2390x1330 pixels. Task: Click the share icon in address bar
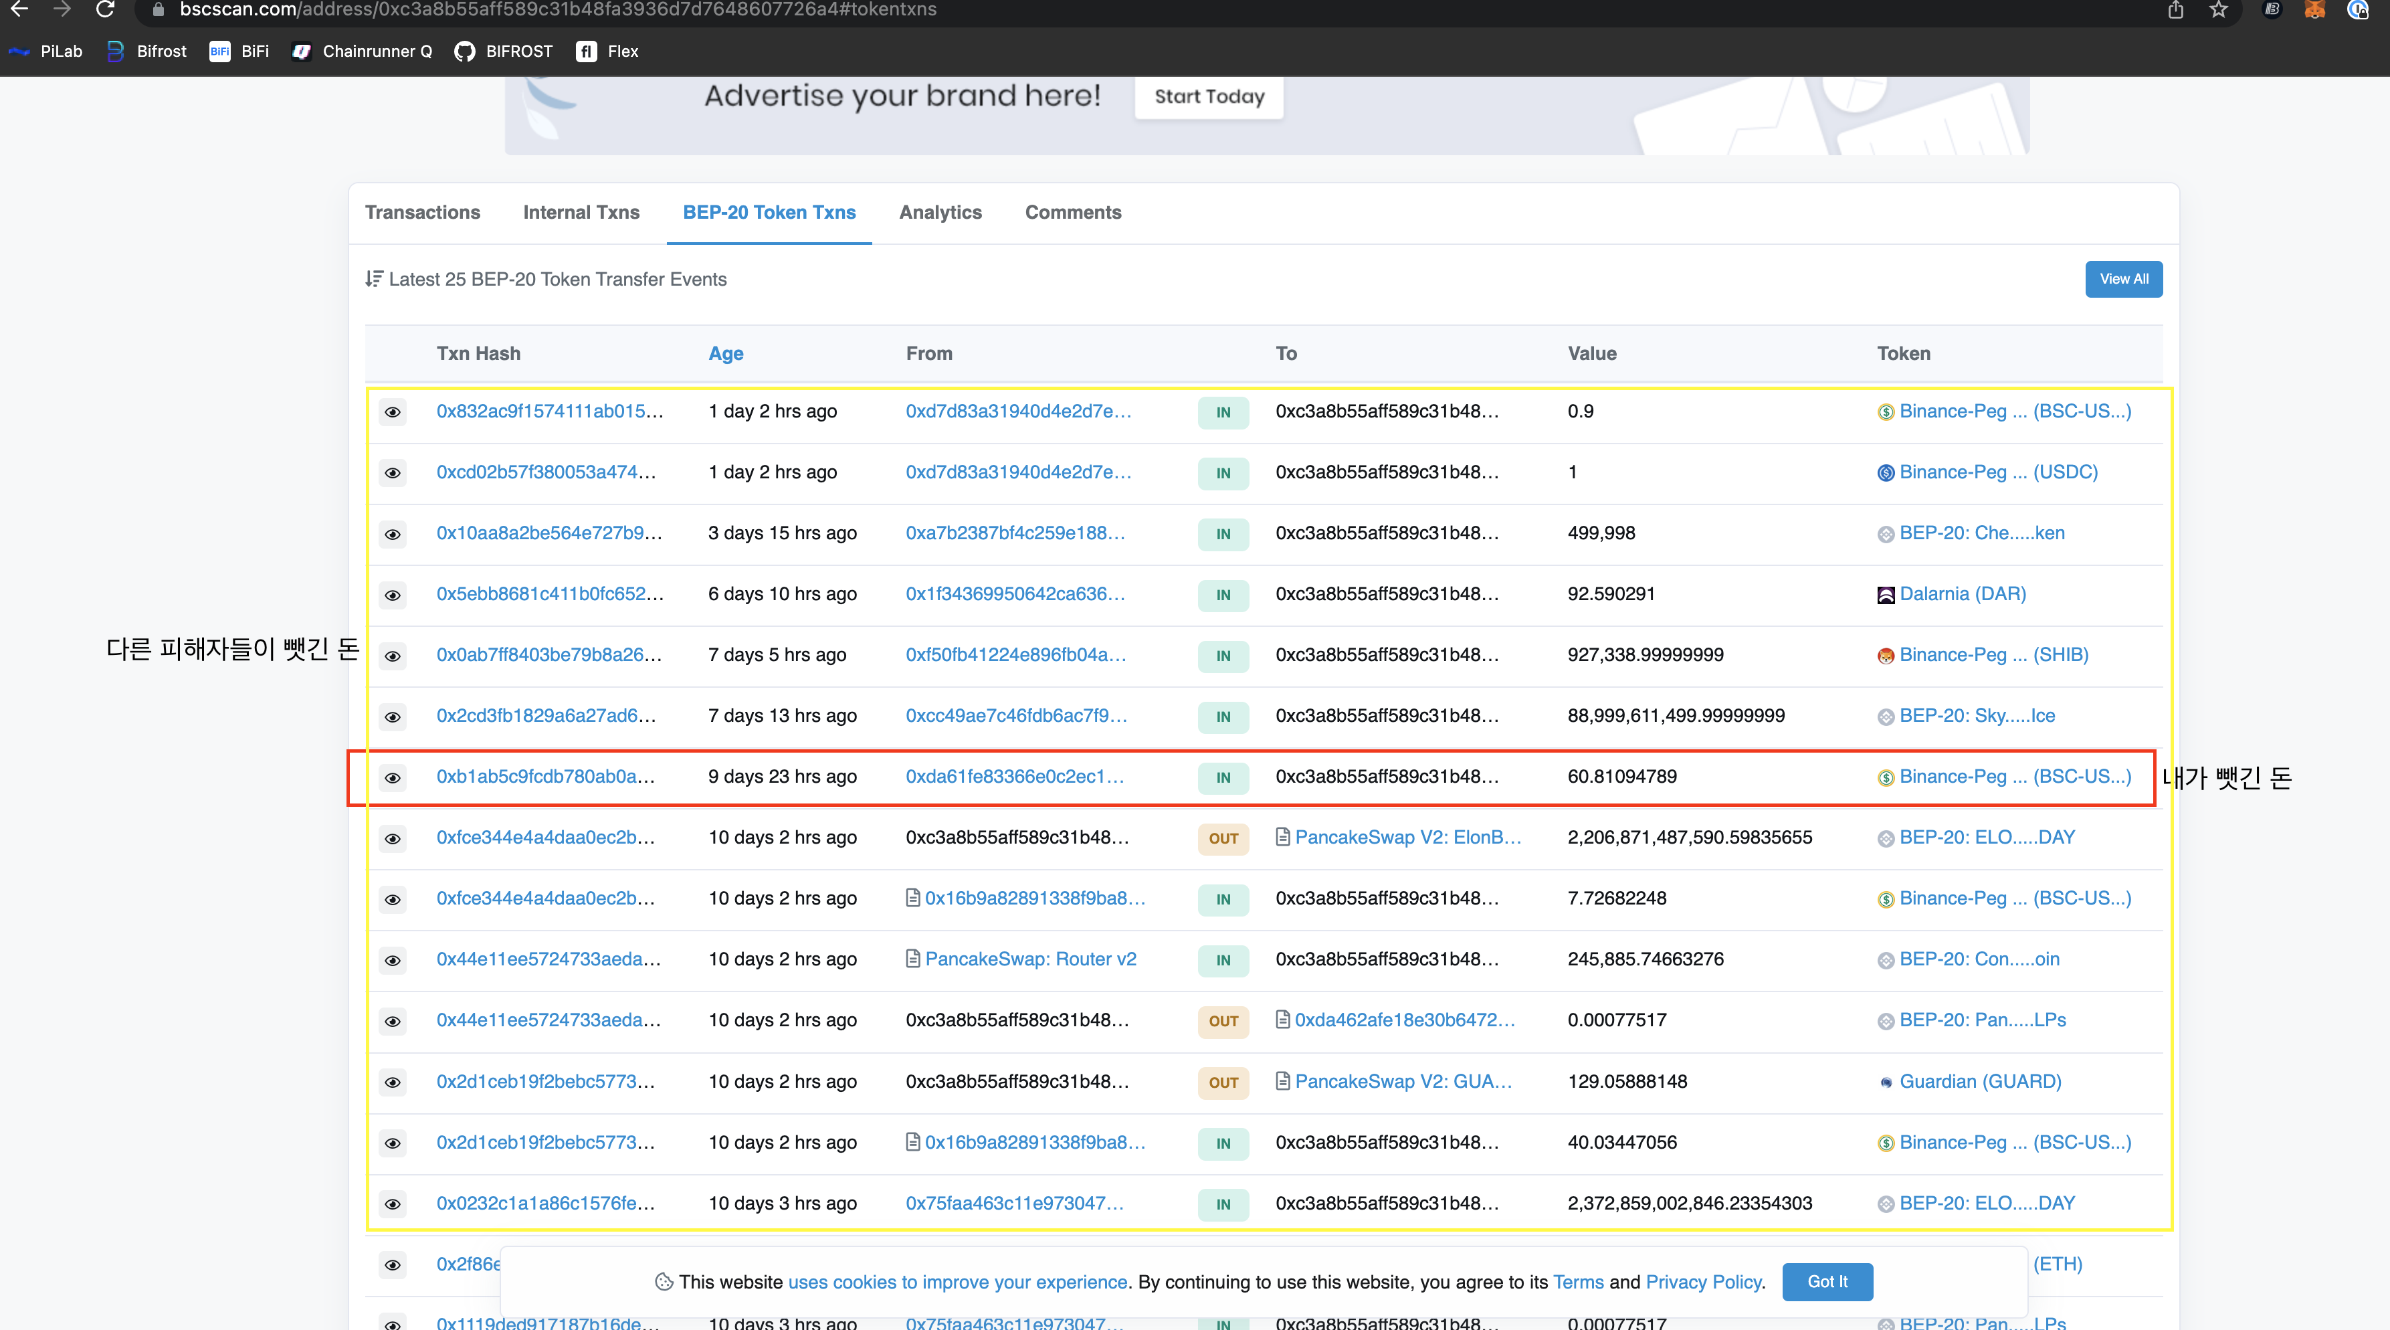(2175, 9)
